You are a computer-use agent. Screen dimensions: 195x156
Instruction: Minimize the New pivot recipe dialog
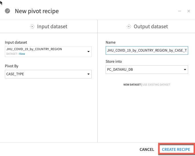tap(180, 11)
